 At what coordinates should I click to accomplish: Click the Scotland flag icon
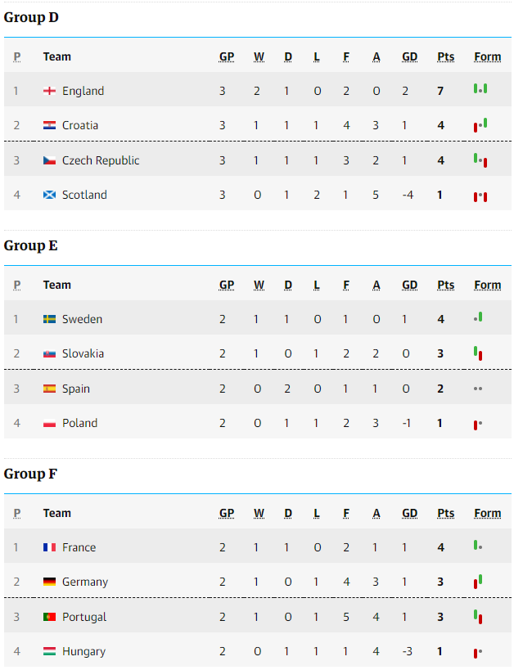tap(49, 195)
